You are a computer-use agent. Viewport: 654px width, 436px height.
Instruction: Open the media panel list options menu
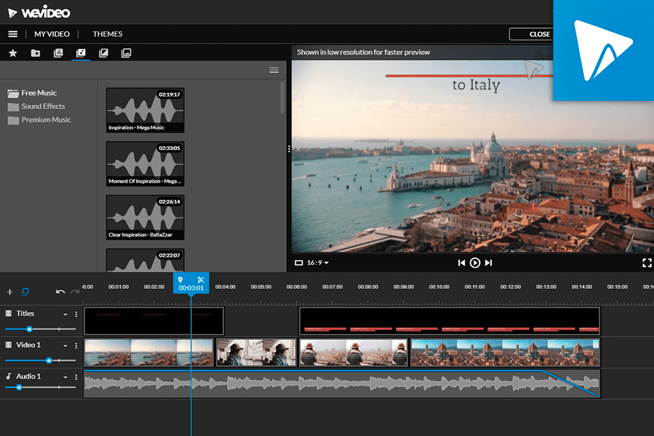click(274, 70)
